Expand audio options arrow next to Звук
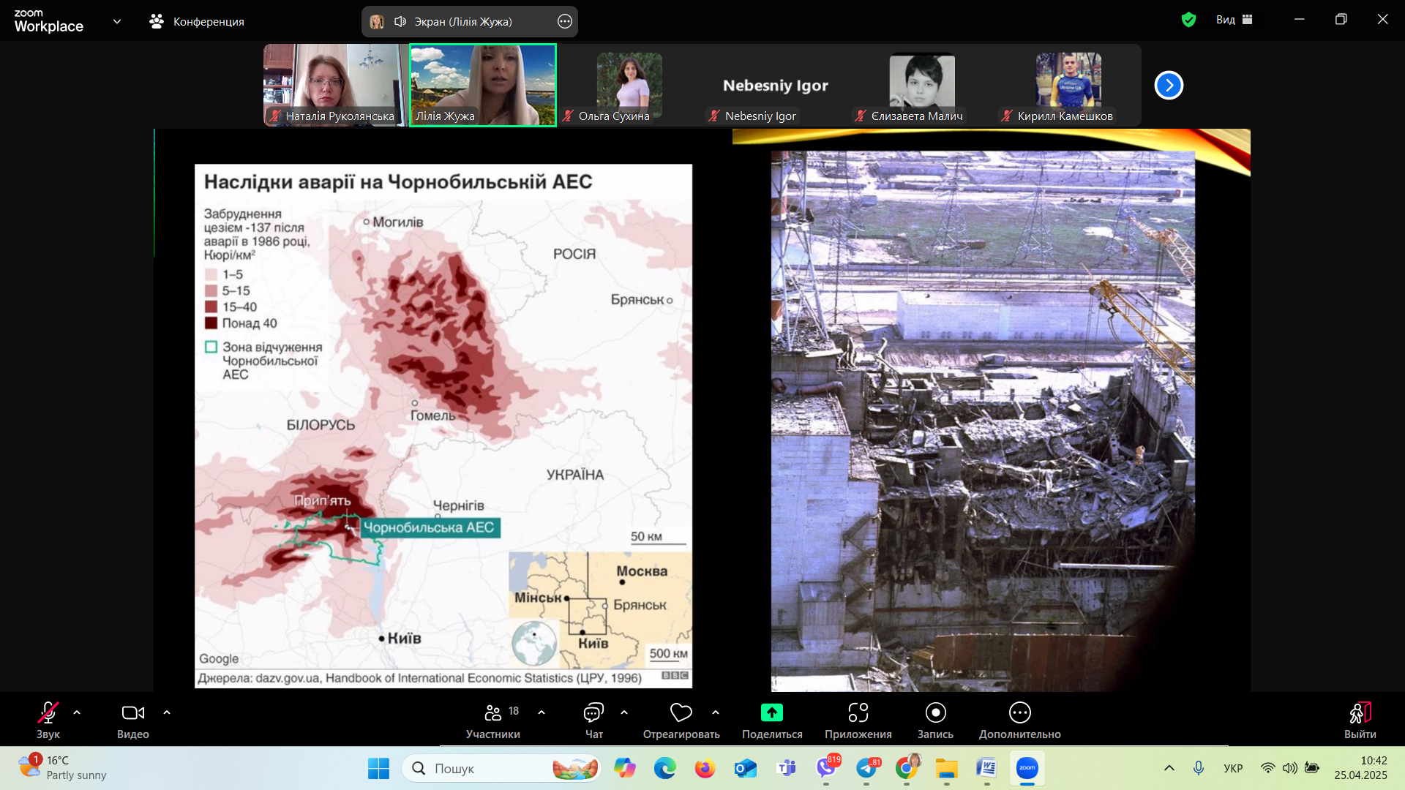The image size is (1405, 790). [x=77, y=712]
